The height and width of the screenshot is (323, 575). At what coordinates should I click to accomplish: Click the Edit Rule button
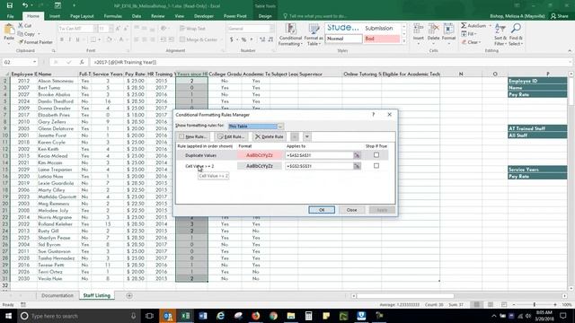(231, 136)
